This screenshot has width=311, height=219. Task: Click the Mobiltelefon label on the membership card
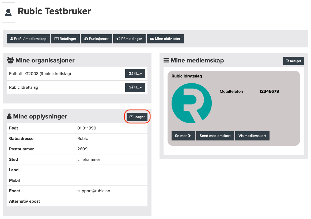pyautogui.click(x=231, y=91)
